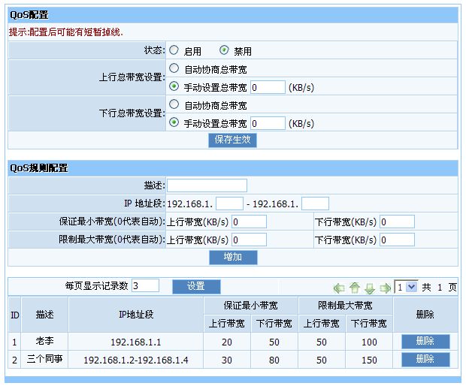Screen dimensions: 466x389
Task: Select 禁用 status radio button
Action: click(x=224, y=51)
